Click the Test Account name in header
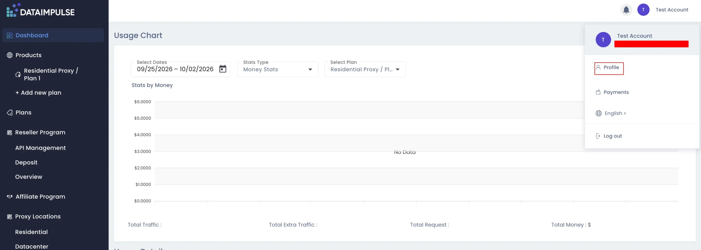Image resolution: width=701 pixels, height=250 pixels. pyautogui.click(x=672, y=10)
